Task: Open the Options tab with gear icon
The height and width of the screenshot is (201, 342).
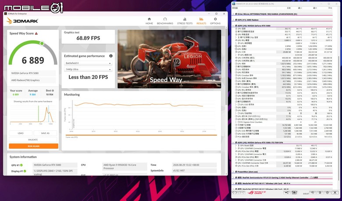Action: click(215, 21)
